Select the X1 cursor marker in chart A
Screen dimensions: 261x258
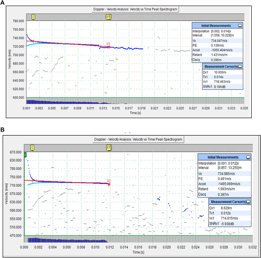pyautogui.click(x=108, y=17)
